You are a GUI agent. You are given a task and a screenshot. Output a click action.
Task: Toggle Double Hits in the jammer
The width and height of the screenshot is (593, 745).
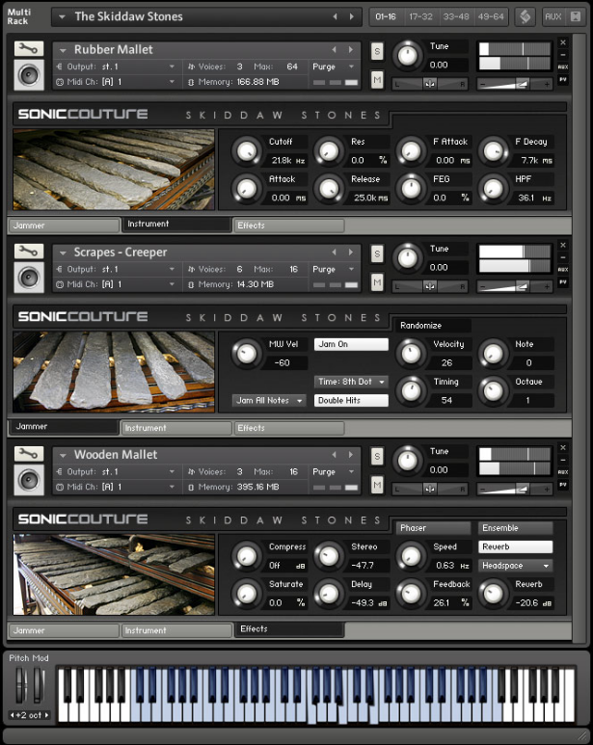[351, 401]
